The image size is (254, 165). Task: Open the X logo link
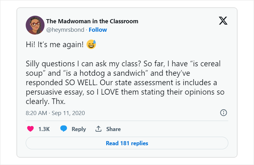coord(223,20)
